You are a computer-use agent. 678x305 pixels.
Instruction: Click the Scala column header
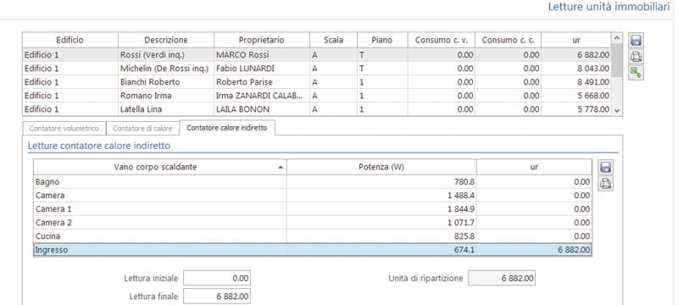click(x=333, y=40)
